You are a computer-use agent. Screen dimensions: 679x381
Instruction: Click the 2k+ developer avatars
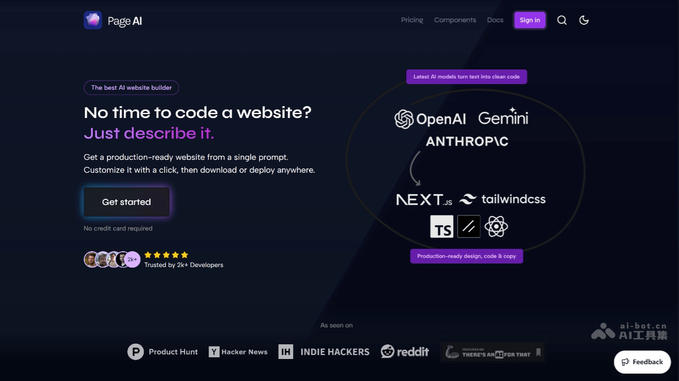point(111,259)
